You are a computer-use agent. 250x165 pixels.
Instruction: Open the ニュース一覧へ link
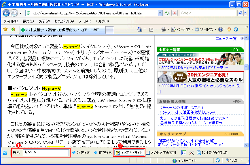(x=228, y=38)
